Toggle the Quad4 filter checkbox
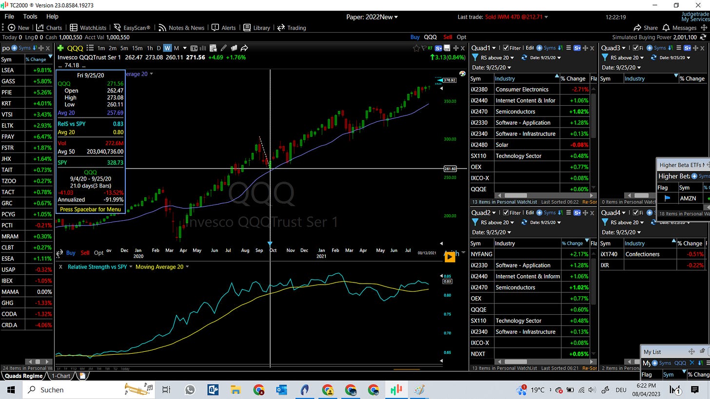Image resolution: width=710 pixels, height=399 pixels. click(x=635, y=212)
